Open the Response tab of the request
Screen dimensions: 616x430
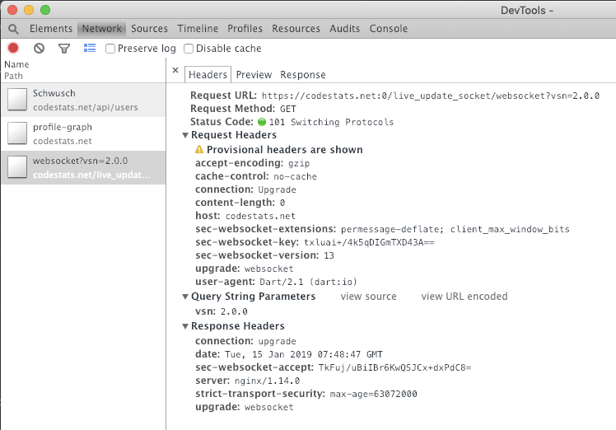point(303,75)
